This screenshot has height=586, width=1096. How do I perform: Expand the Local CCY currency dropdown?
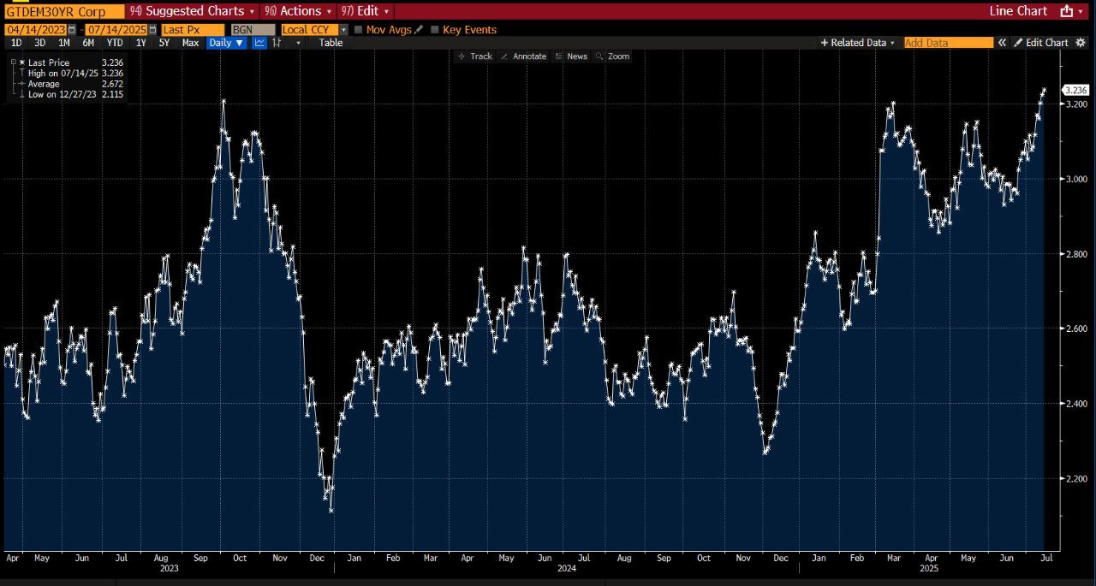point(343,30)
